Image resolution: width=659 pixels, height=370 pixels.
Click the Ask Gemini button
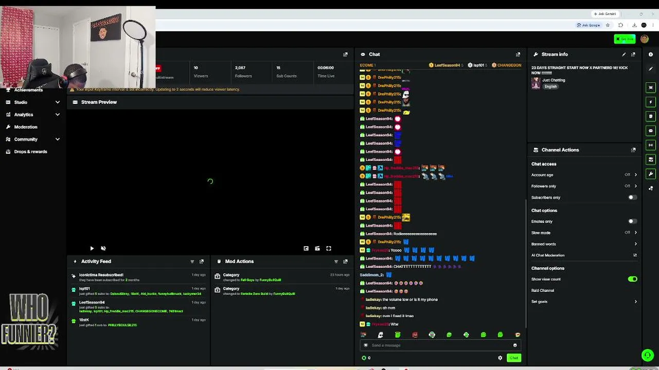coord(604,14)
